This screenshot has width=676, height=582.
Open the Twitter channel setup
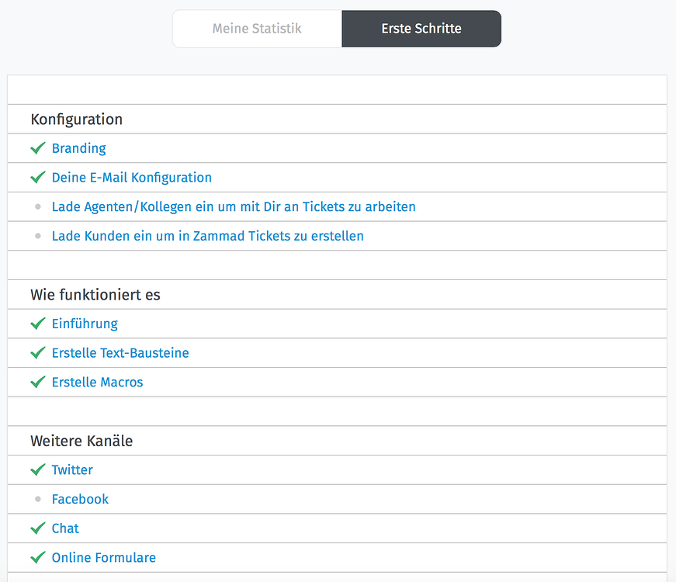pyautogui.click(x=72, y=469)
